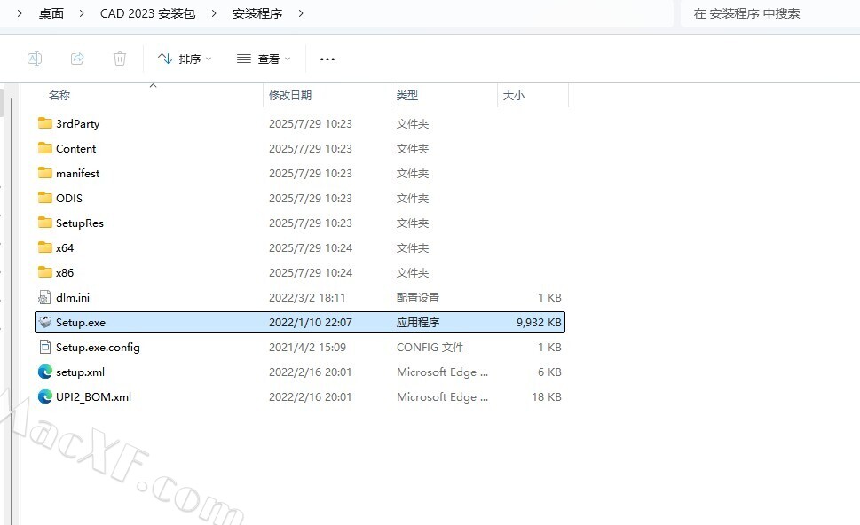Select the SetupRes folder name
The image size is (860, 525).
point(80,223)
